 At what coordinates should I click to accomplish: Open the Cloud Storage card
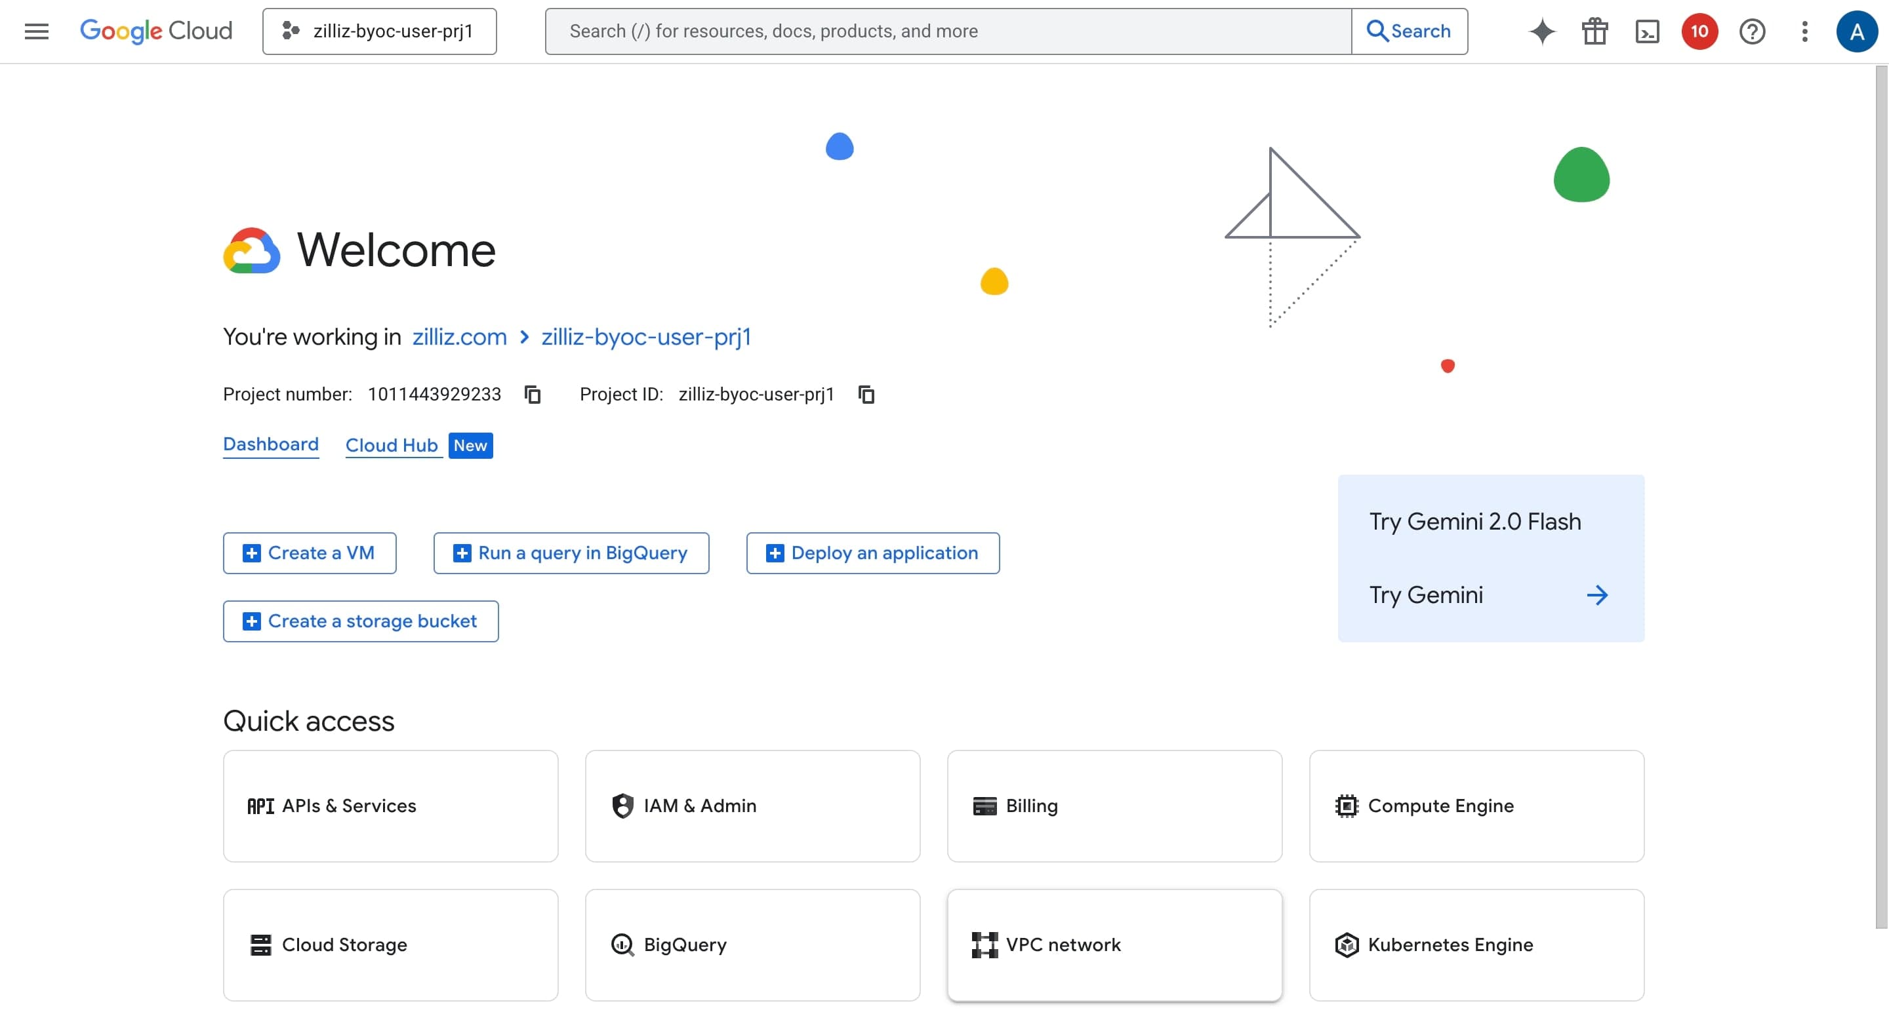coord(391,945)
